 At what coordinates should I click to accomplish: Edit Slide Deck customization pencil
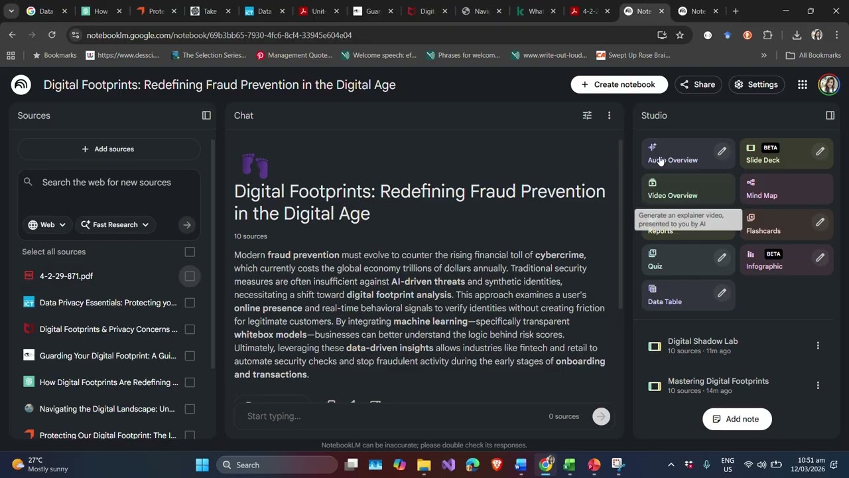[820, 151]
